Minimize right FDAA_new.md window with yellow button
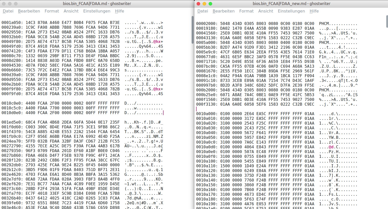The image size is (388, 209). pos(204,4)
